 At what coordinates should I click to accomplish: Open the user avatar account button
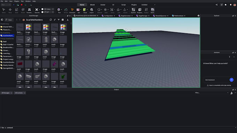tap(235, 5)
